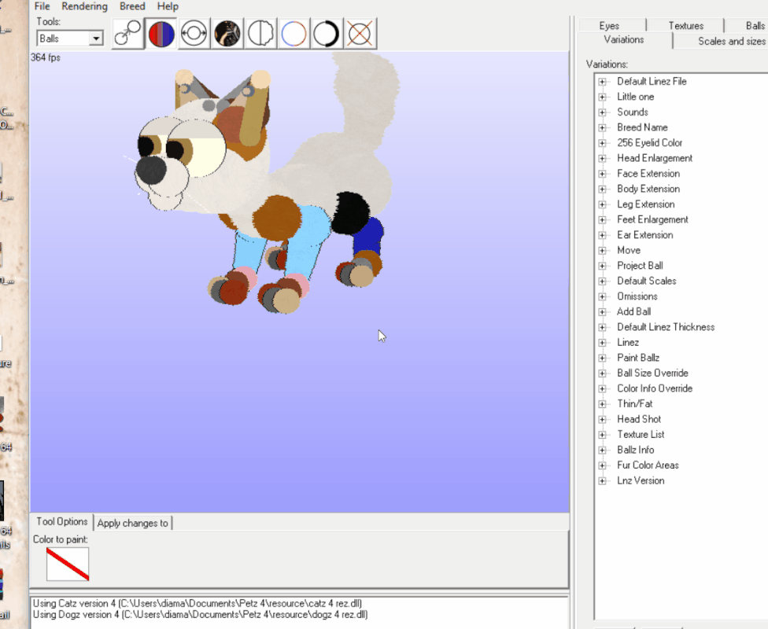This screenshot has width=768, height=629.
Task: Open the Rendering menu
Action: pos(84,6)
